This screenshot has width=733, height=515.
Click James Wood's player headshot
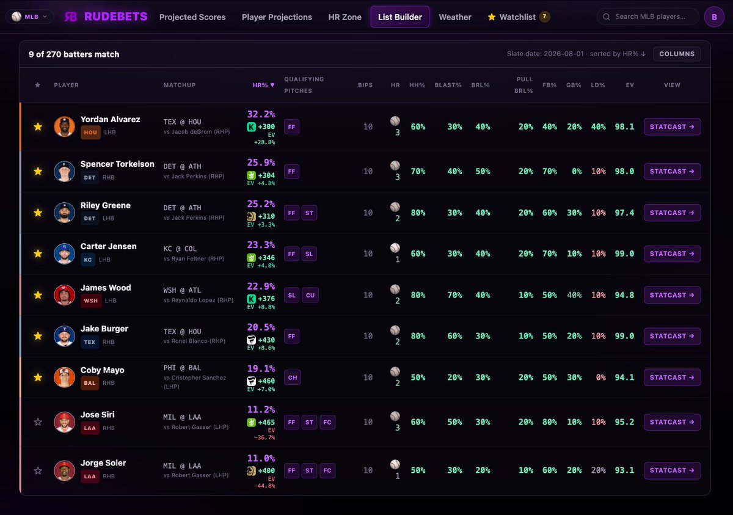[64, 295]
